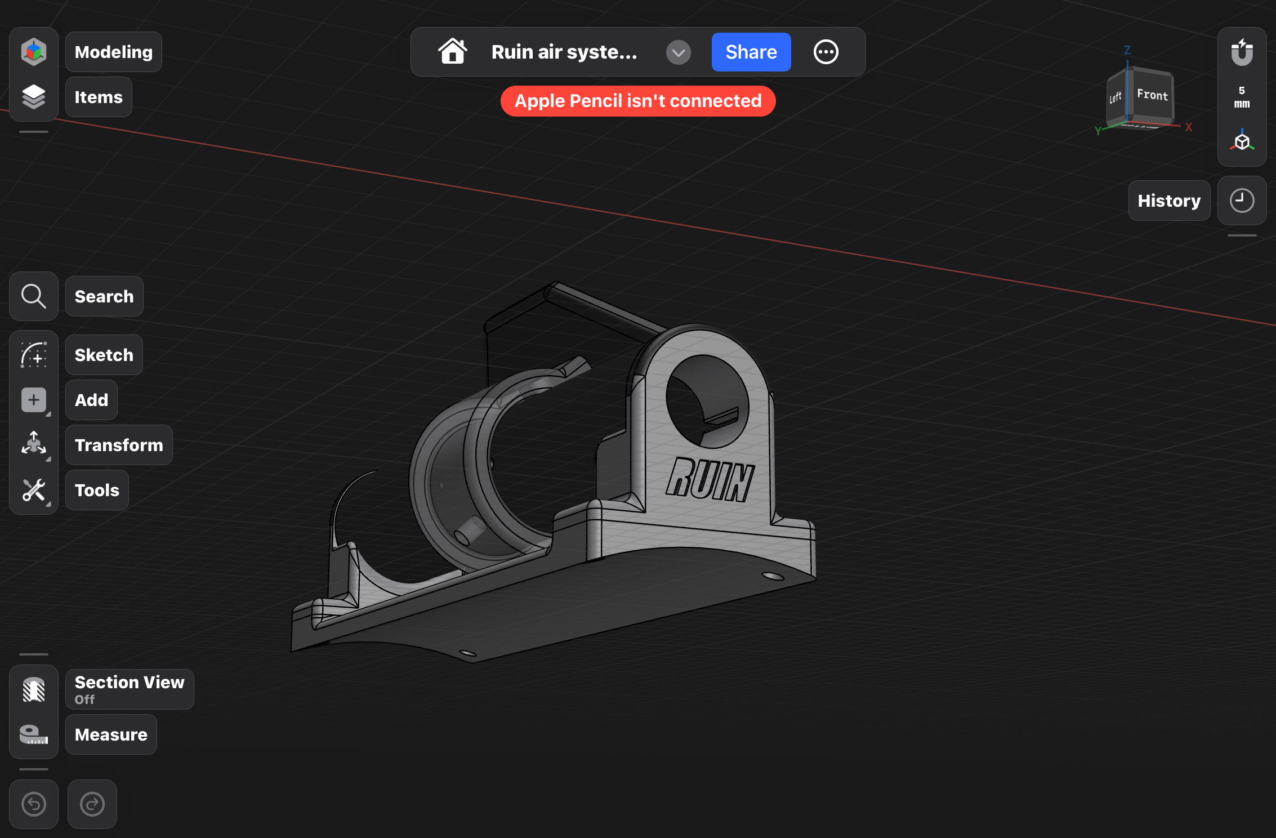
Task: Toggle the snapping magnet icon
Action: coord(1242,53)
